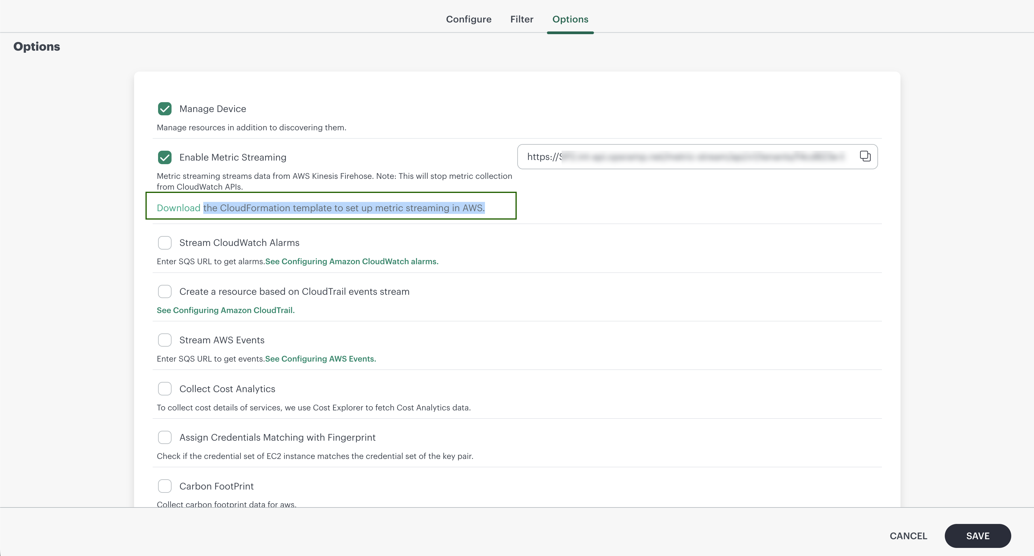Tick the Collect Cost Analytics checkbox

point(165,389)
